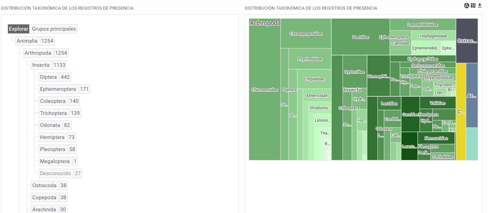Switch chart to treemap view
Screen dimensions: 488x213
pos(473,6)
